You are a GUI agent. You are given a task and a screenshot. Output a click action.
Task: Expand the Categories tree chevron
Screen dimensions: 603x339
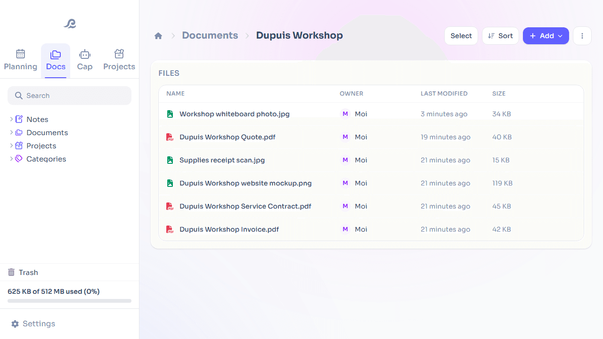(x=11, y=159)
